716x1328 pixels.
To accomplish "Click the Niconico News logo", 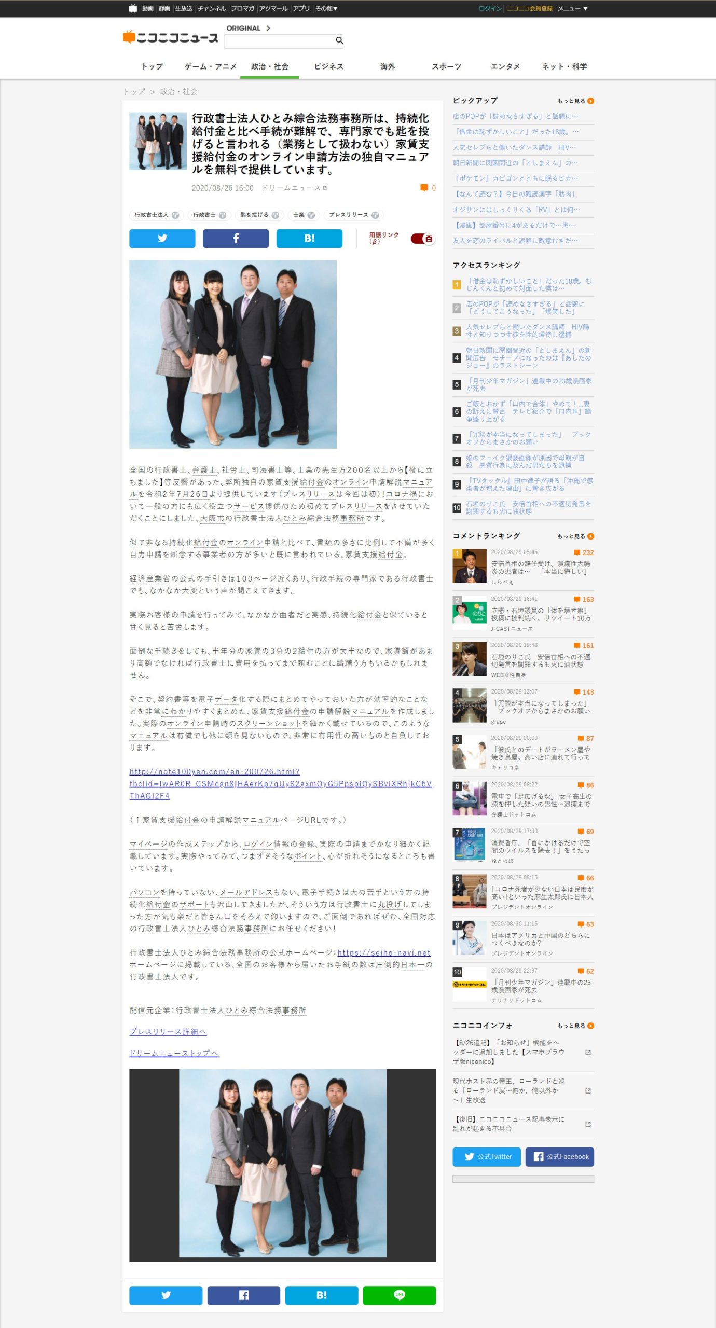I will tap(171, 37).
